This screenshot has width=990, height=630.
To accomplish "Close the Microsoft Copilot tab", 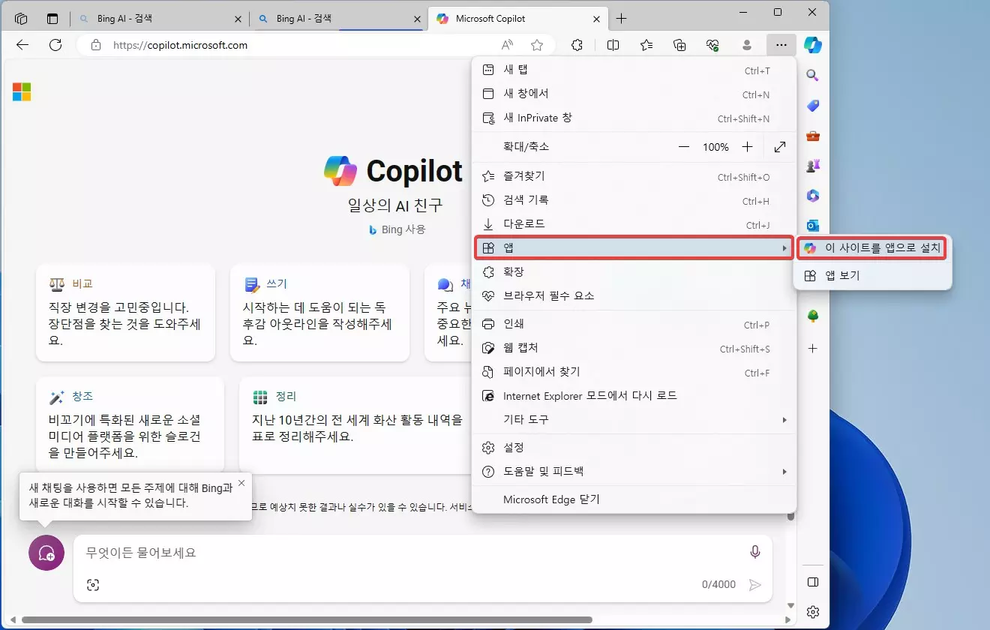I will [x=596, y=19].
